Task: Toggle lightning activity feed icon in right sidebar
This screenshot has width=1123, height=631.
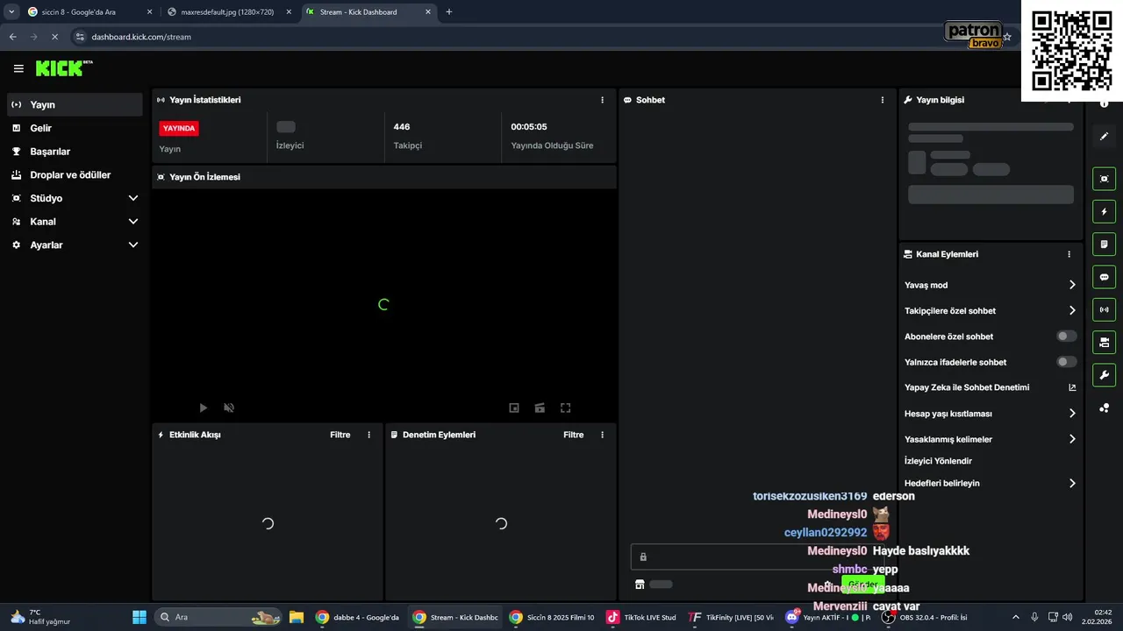Action: 1104,211
